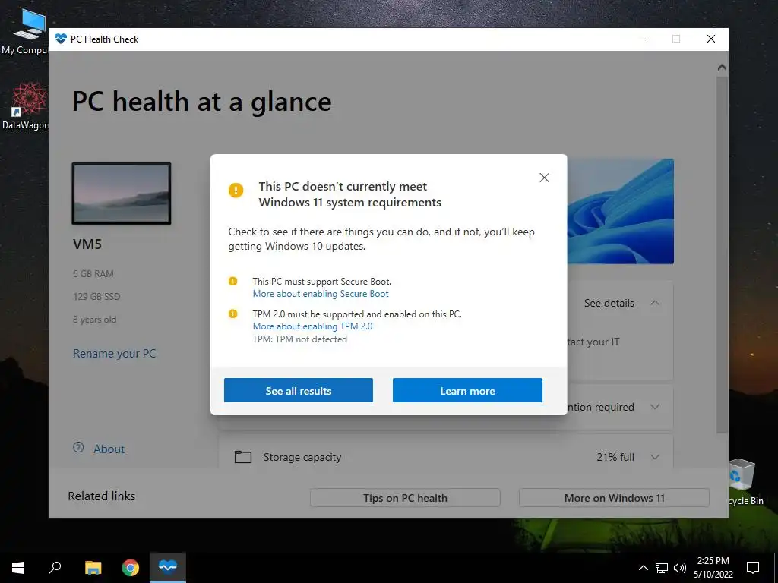Click the TPM 2.0 warning icon
Screen dimensions: 778x583
pos(232,314)
